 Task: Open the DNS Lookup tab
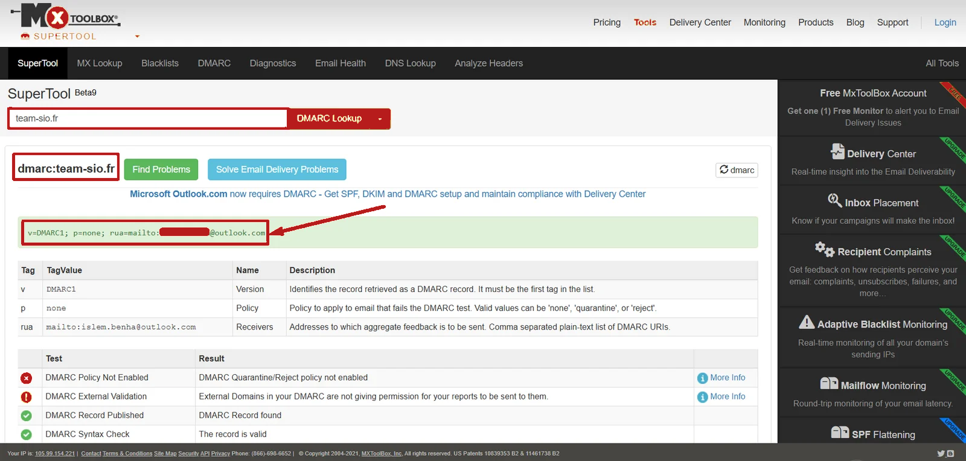411,63
